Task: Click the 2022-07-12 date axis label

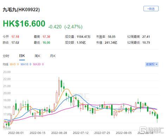Action: [x=81, y=133]
